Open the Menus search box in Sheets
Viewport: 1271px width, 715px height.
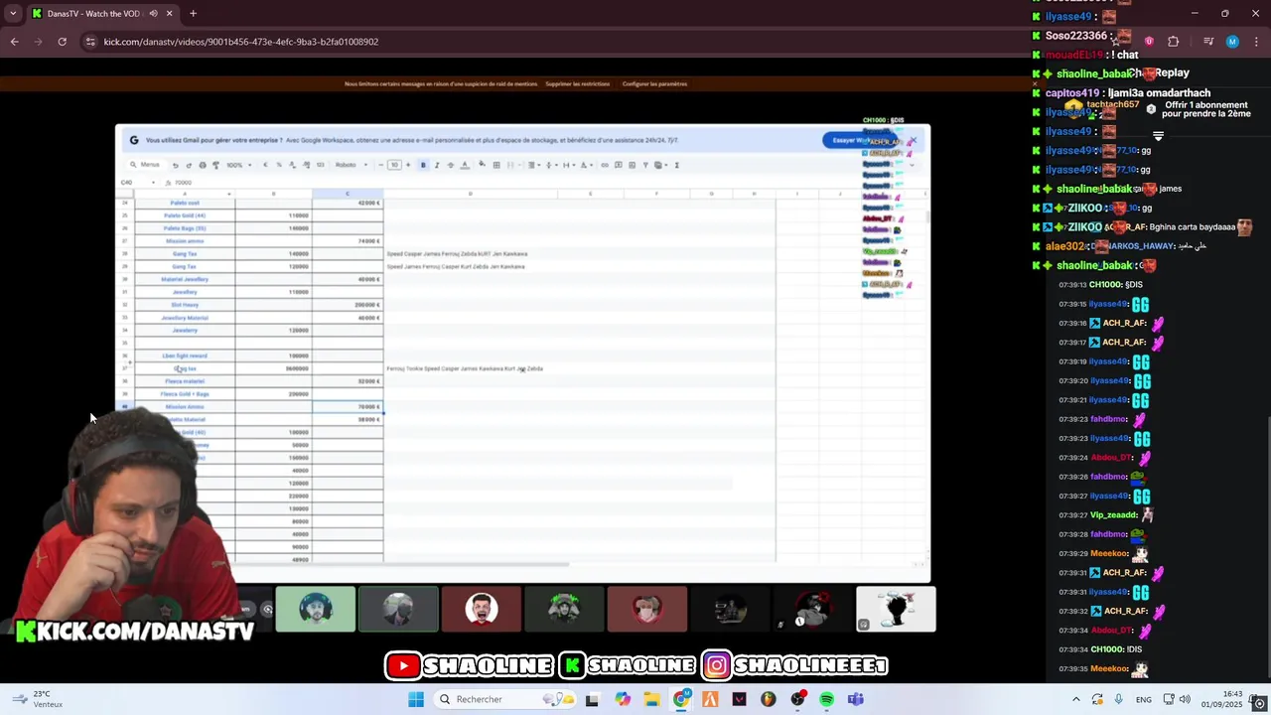tap(144, 165)
